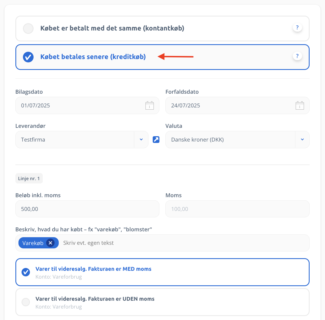Open help for kreditkøb option
Screen dimensions: 325x320
(x=297, y=56)
